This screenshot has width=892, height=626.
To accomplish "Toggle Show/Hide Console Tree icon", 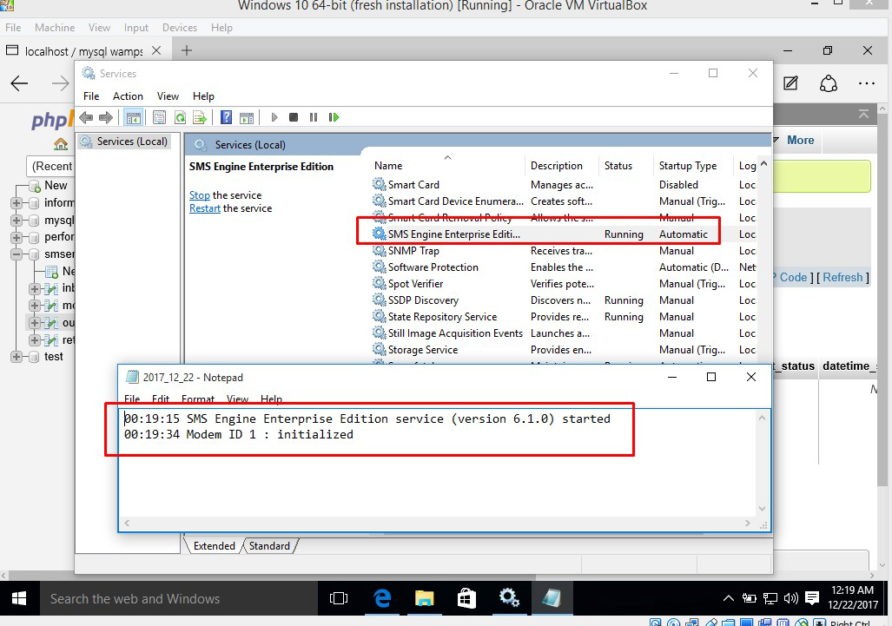I will point(134,117).
